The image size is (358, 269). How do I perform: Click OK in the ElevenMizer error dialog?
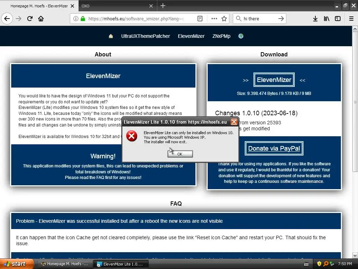coord(180,154)
